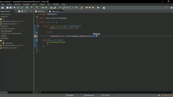173x97 pixels.
Task: Start debugging with the Debug bug icon
Action: 22,8
